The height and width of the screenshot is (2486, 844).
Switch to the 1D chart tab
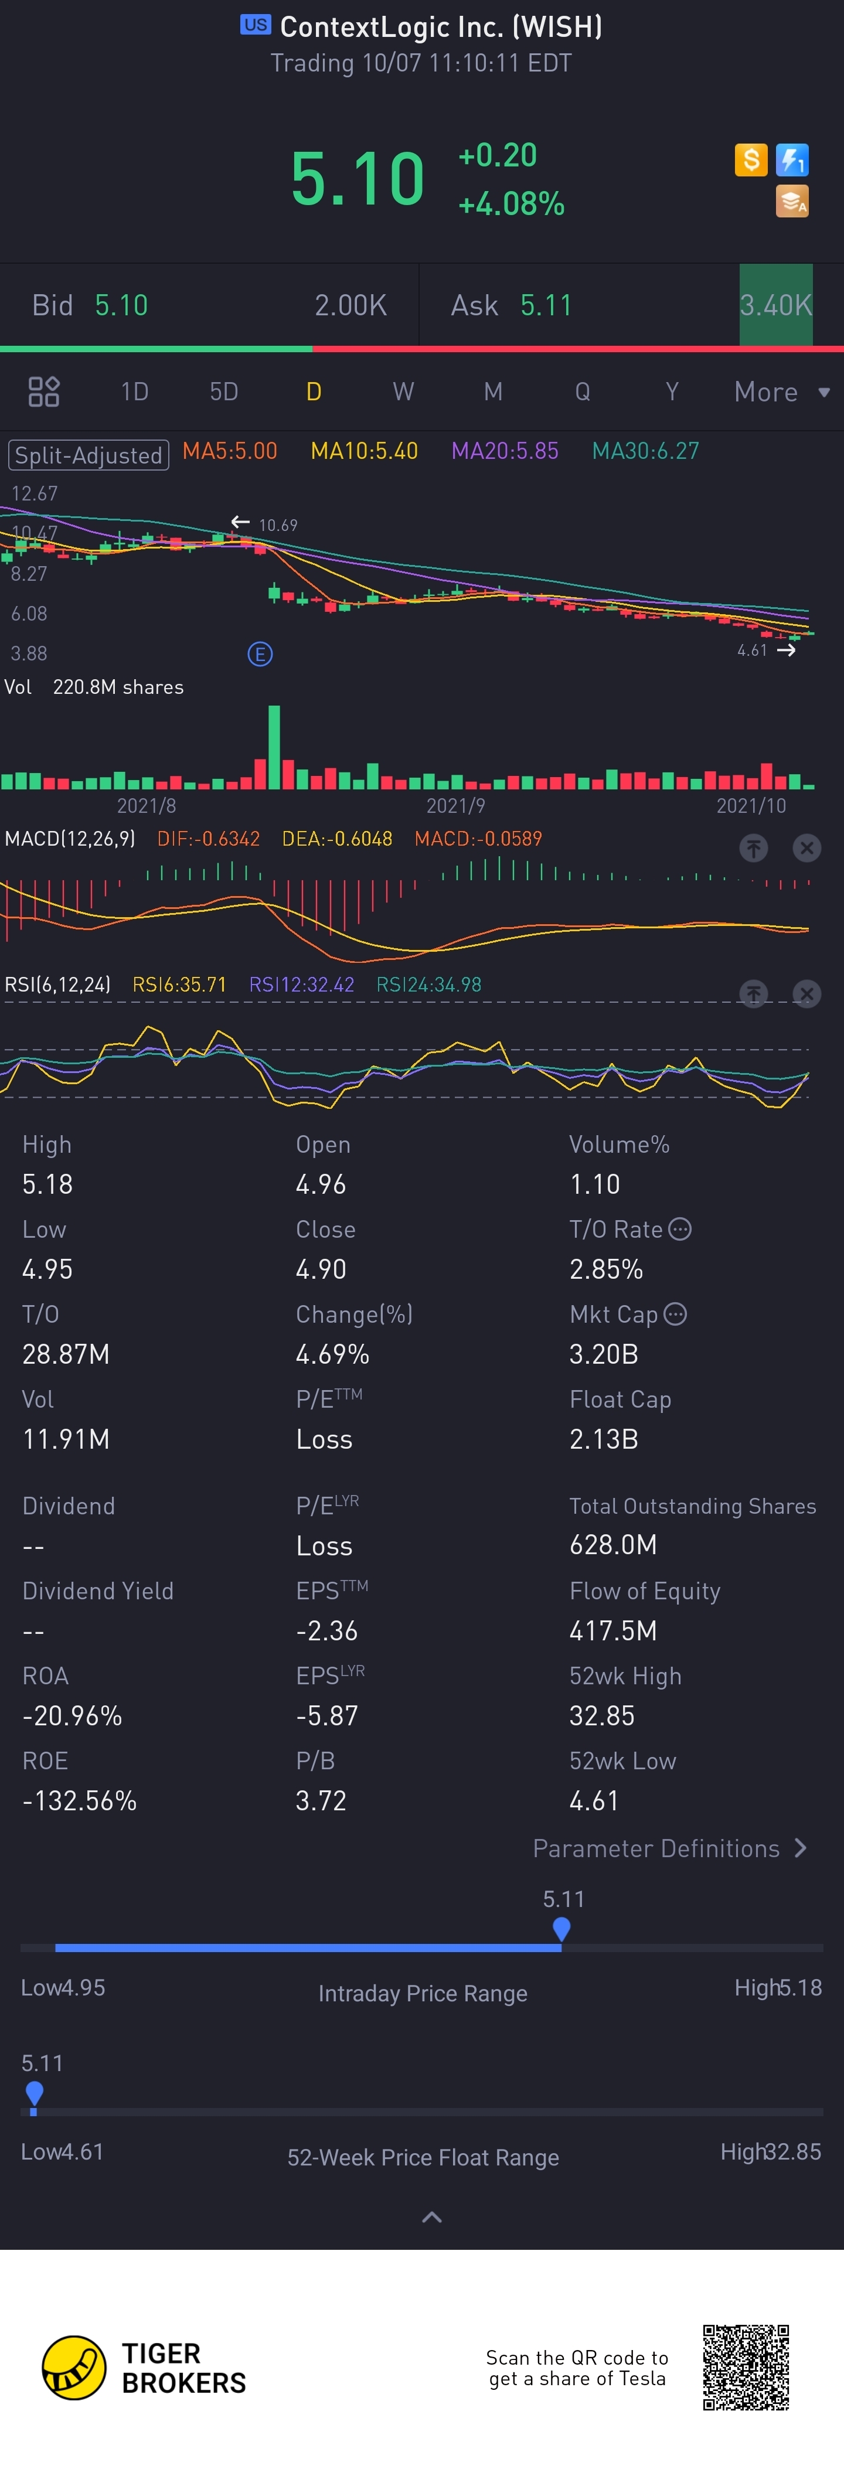(x=134, y=392)
